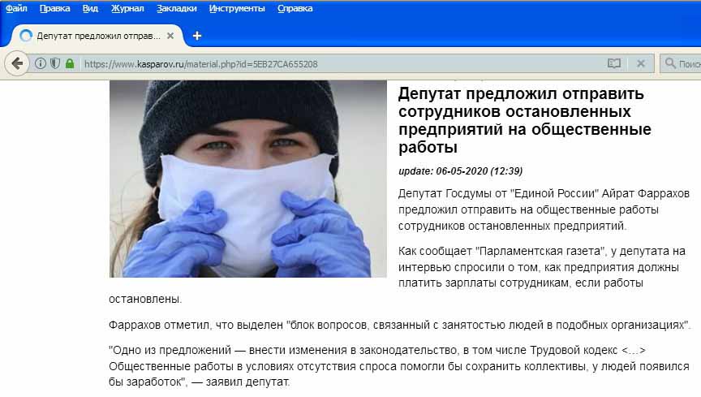Open the Файл menu
The width and height of the screenshot is (701, 397).
(x=16, y=8)
